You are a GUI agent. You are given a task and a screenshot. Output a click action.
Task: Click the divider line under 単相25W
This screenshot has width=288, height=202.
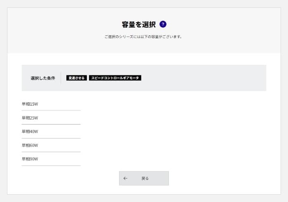point(51,124)
